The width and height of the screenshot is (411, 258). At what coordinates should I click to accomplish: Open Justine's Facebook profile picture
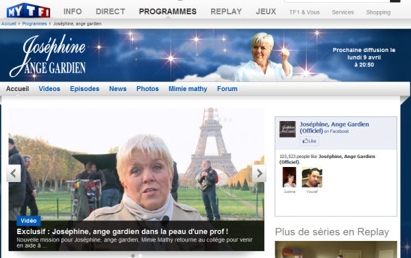289,177
